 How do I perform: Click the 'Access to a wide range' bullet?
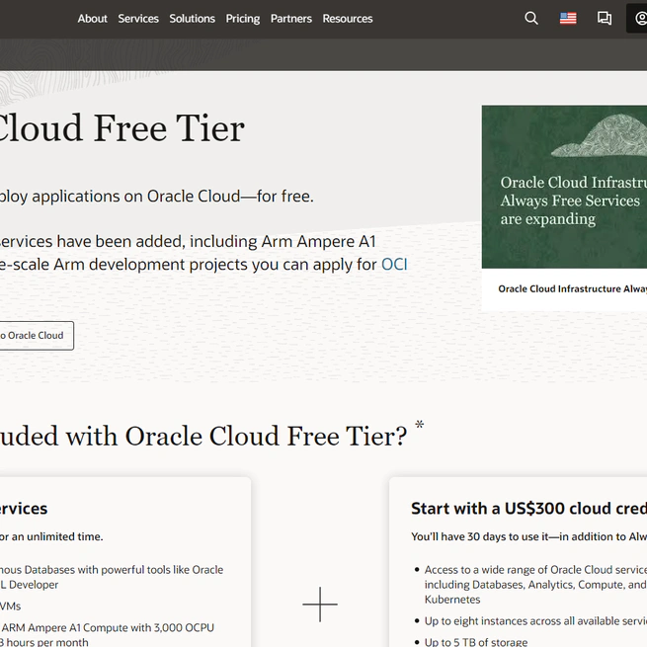click(535, 585)
